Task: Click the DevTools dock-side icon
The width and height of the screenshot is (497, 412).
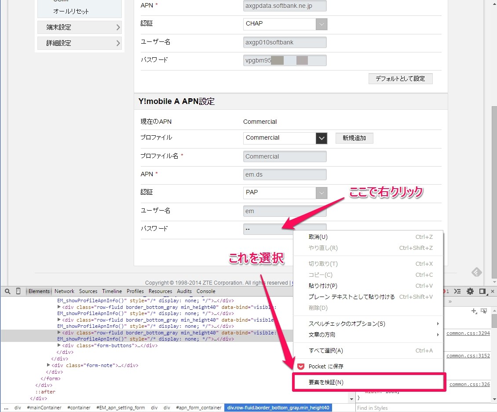Action: [482, 291]
